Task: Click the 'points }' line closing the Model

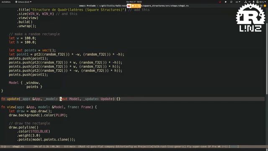Action: click(34, 87)
